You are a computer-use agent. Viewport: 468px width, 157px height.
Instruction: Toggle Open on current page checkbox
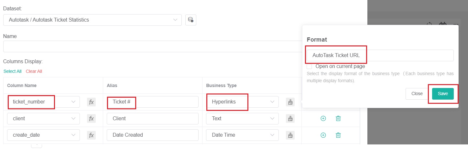click(309, 66)
